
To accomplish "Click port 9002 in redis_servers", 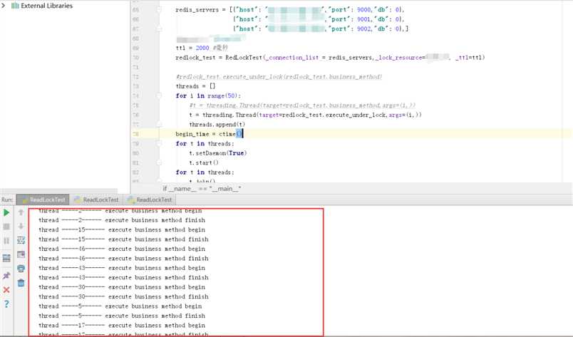I will 363,29.
